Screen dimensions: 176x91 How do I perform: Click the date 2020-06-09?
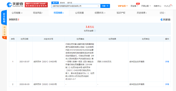tap(24, 84)
